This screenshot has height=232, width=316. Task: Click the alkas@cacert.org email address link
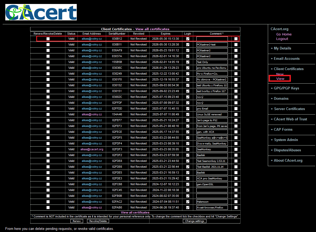[x=92, y=149]
